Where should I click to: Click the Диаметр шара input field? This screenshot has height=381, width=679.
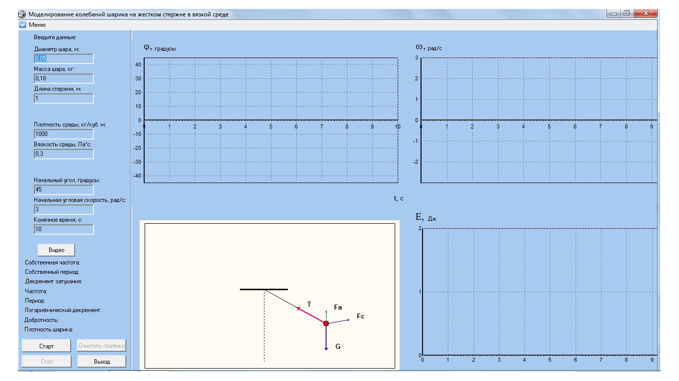(x=64, y=59)
